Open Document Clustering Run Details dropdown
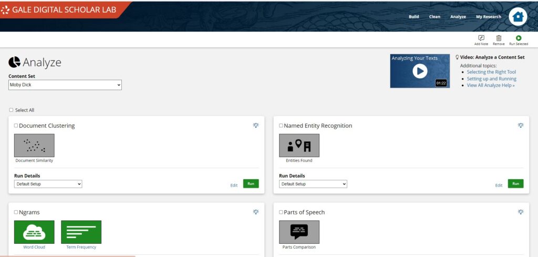 click(48, 184)
